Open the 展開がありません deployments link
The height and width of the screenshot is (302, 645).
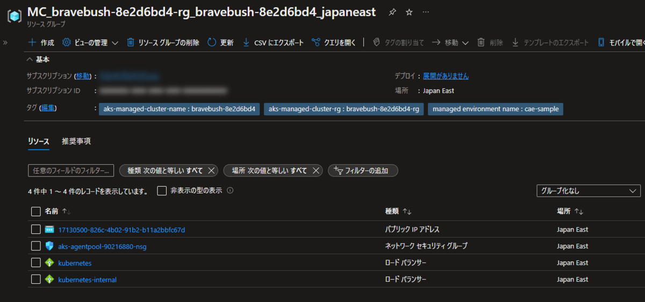coord(446,76)
